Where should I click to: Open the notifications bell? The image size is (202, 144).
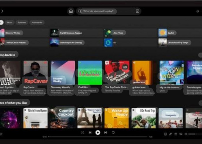point(198,11)
